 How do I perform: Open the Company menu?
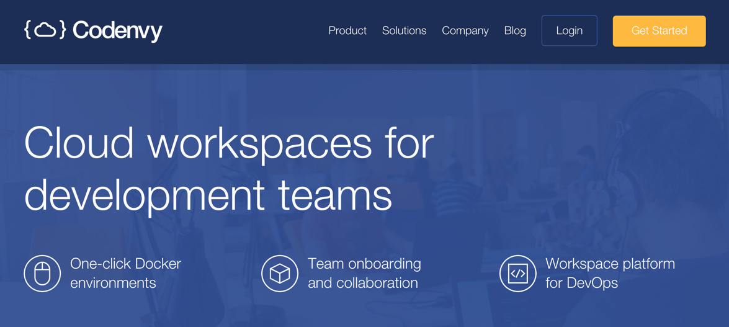(465, 30)
